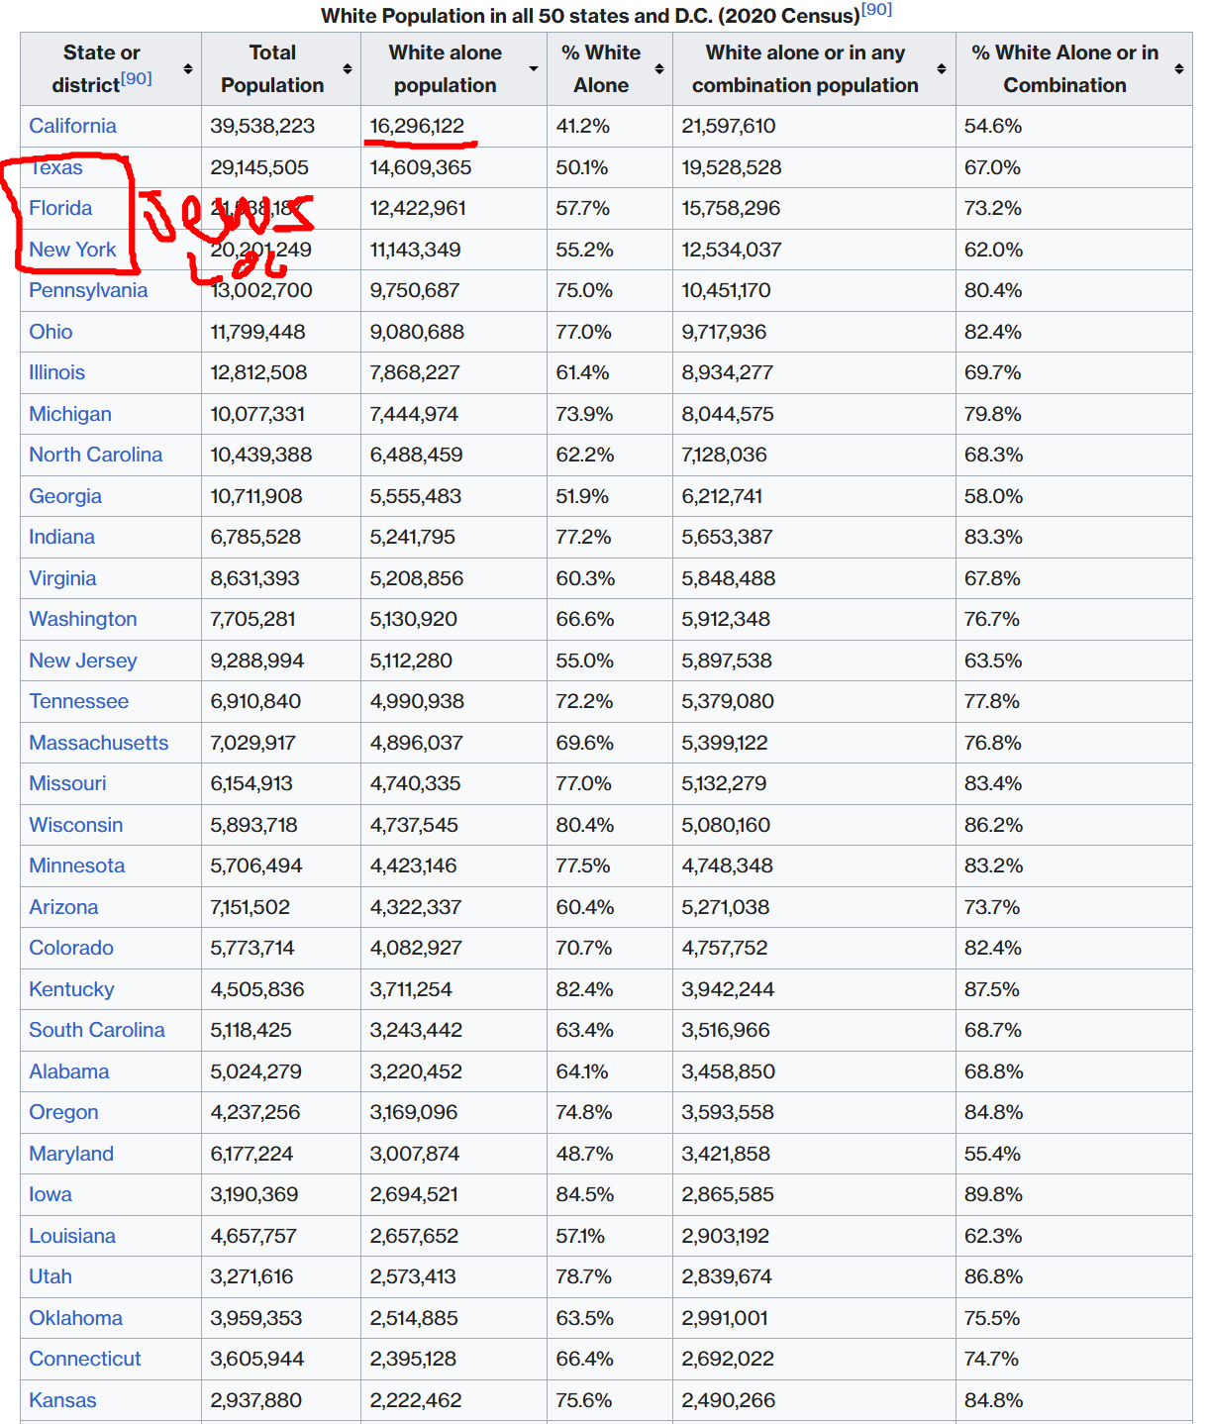This screenshot has height=1424, width=1206.
Task: Click Iowa's total population 3,190,369
Action: [254, 1194]
